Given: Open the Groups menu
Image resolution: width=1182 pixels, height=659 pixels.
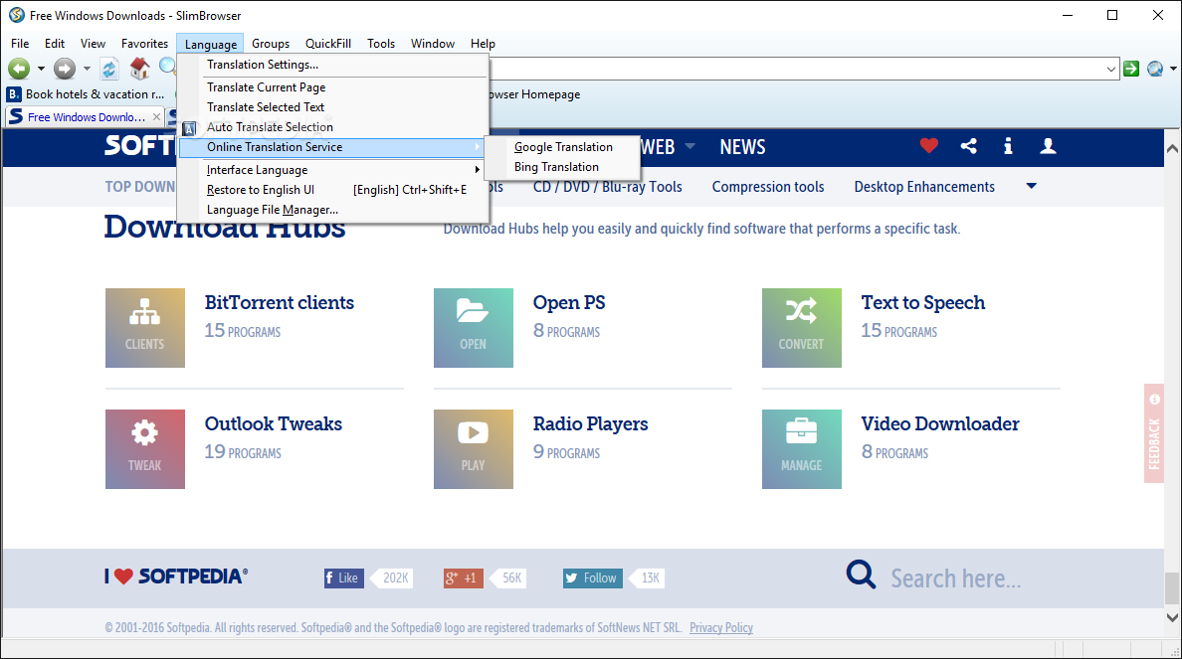Looking at the screenshot, I should [271, 44].
